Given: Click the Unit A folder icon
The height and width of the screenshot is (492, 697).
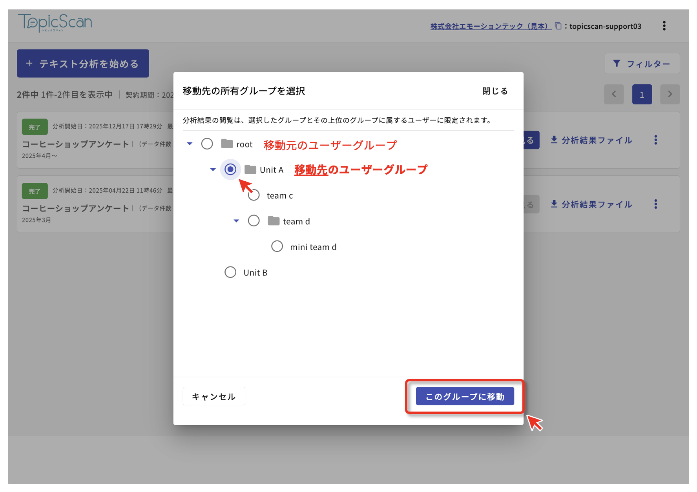Looking at the screenshot, I should [x=250, y=169].
